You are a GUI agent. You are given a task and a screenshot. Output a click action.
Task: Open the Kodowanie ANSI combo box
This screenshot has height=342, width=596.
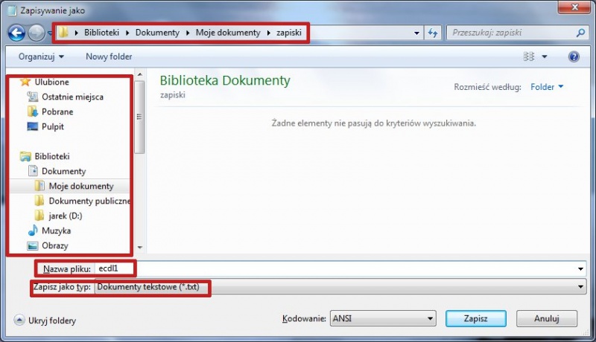click(x=382, y=318)
